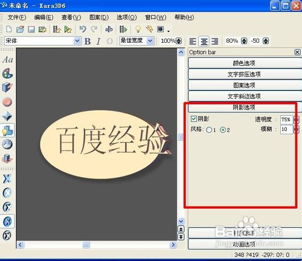Click the bottom round X icon in sidebar
This screenshot has height=261, width=302.
coord(7,235)
